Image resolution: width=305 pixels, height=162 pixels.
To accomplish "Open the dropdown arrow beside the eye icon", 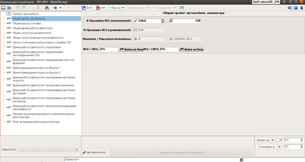I will click(x=61, y=8).
